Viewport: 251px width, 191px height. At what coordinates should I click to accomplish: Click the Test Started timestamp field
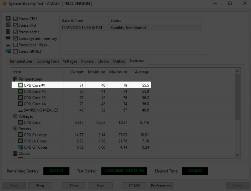click(124, 171)
